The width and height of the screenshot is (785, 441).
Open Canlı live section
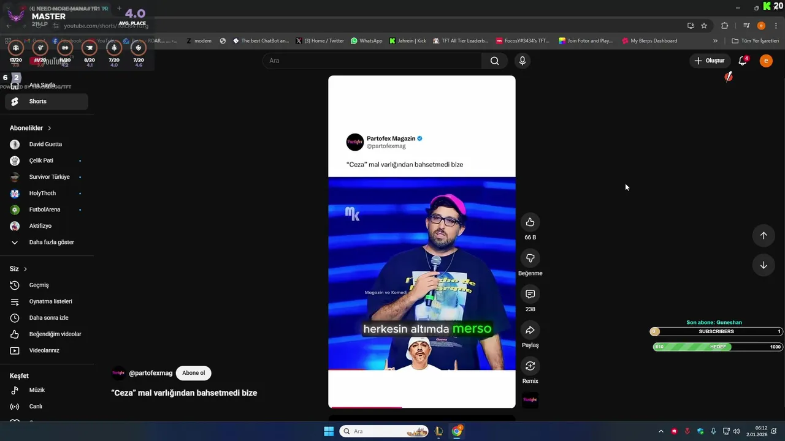pyautogui.click(x=47, y=407)
